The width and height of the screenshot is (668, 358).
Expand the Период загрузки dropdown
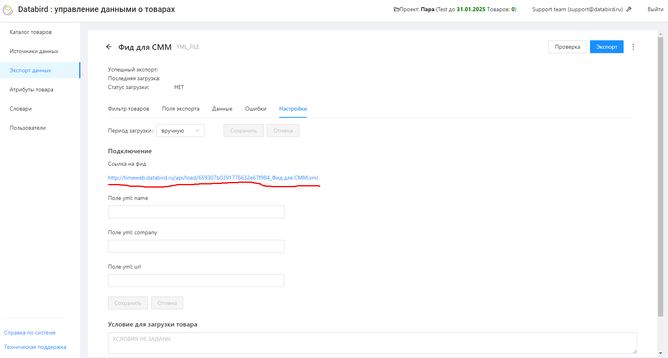(180, 131)
